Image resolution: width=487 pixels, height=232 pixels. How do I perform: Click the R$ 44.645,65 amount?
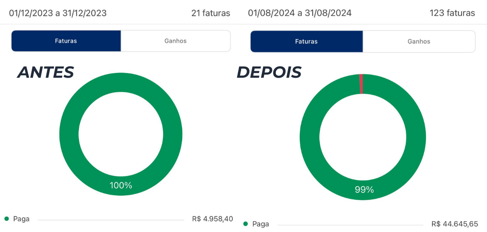point(455,224)
